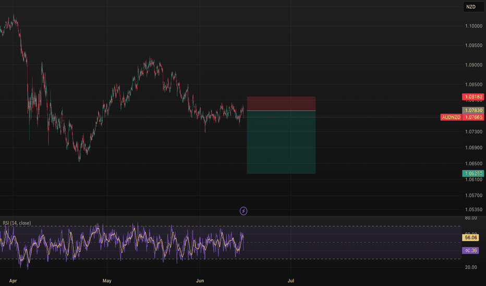
Task: Select the 1.08182 stop-loss price label
Action: point(473,97)
